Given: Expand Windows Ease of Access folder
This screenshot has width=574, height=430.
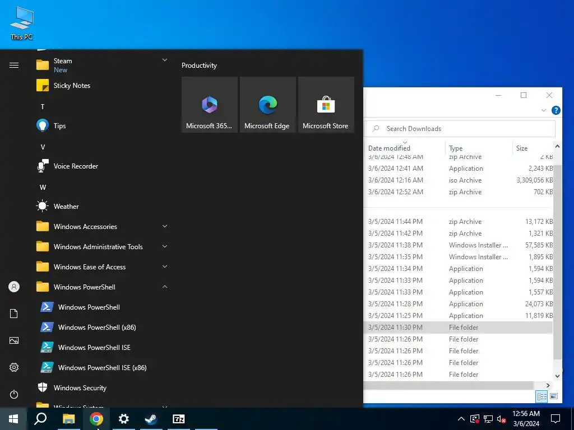Looking at the screenshot, I should coord(165,267).
